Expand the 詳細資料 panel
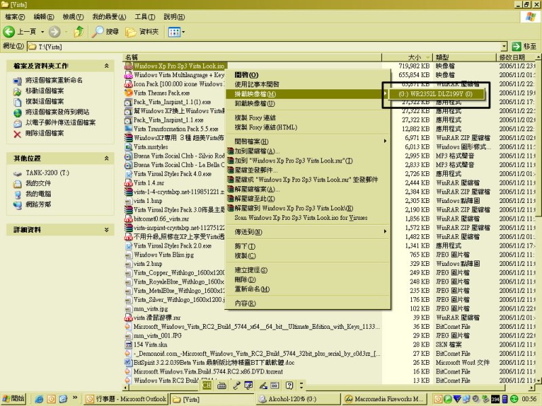The width and height of the screenshot is (542, 406). tap(107, 229)
